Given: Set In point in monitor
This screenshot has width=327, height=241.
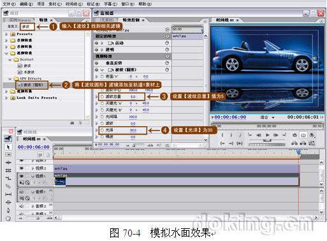Looking at the screenshot, I should 222,135.
